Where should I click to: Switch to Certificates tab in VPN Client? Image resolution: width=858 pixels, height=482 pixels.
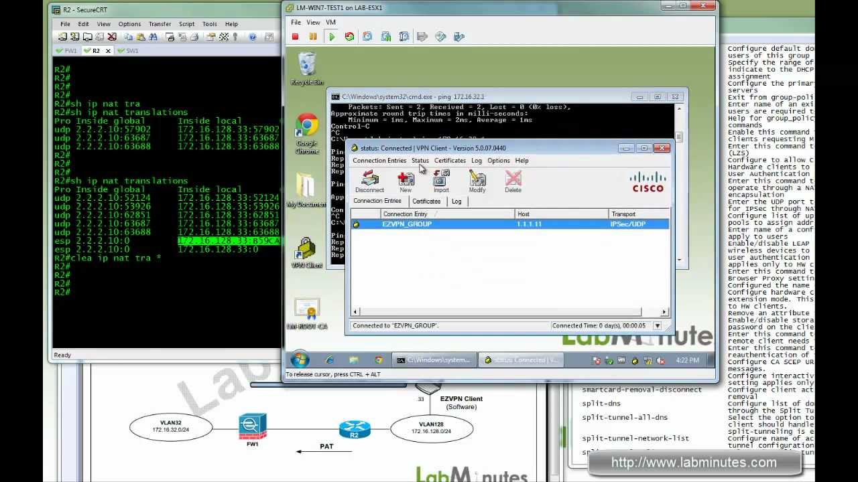(426, 202)
